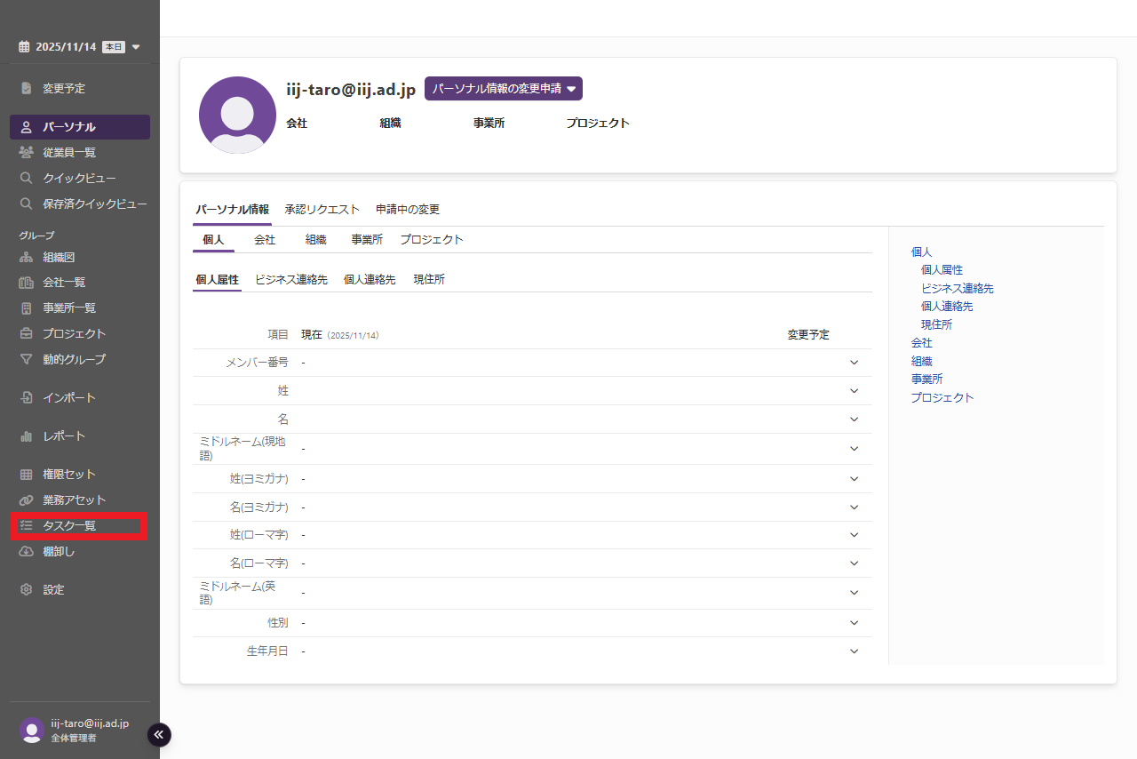Click the 棚卸し cloud icon
This screenshot has width=1137, height=759.
tap(27, 551)
